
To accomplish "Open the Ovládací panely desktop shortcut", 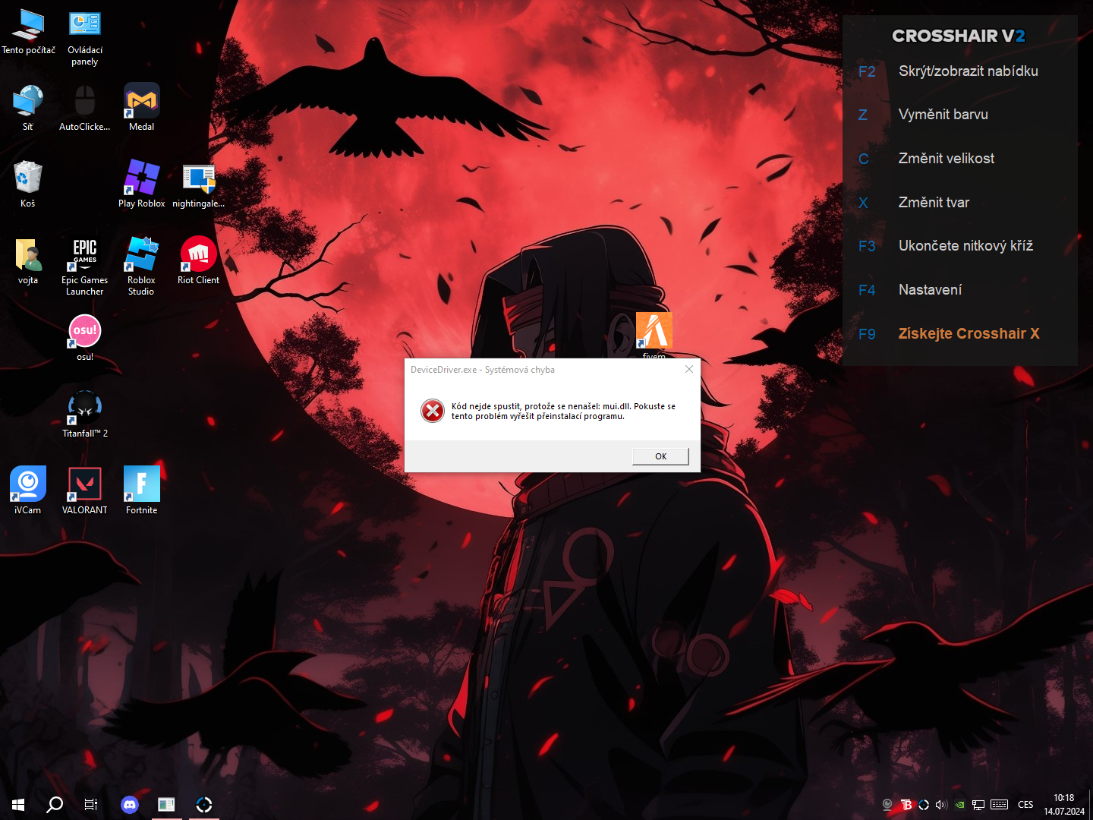I will [85, 38].
